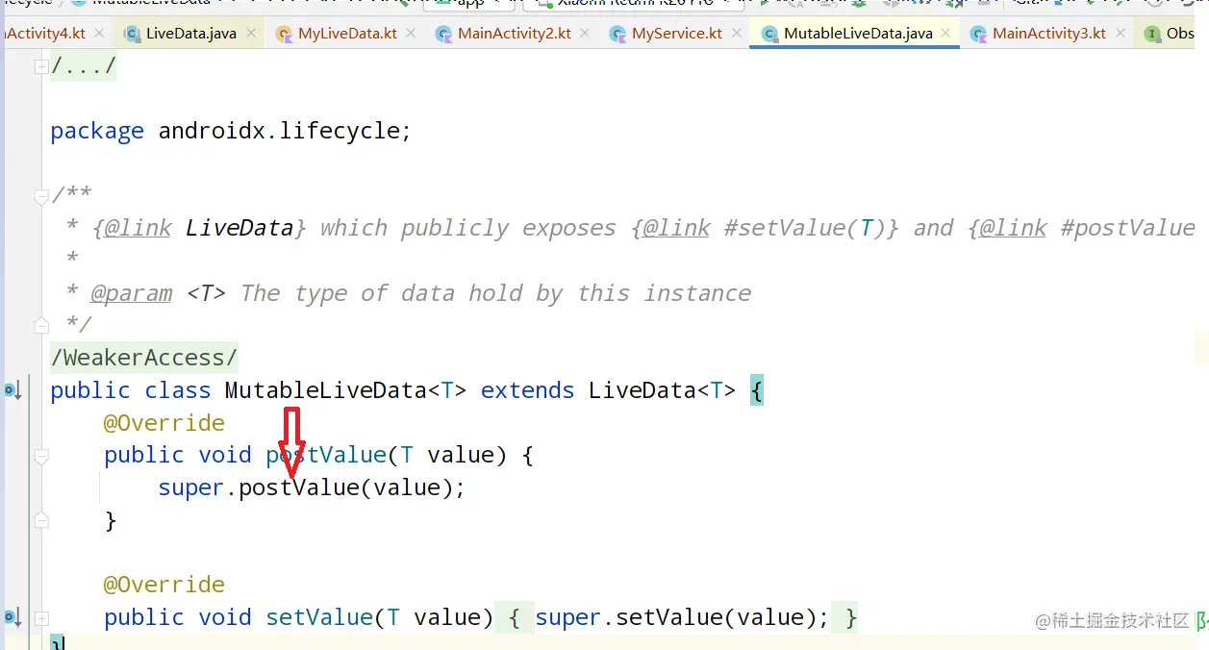Click LiveData<T> superclass in declaration
Image resolution: width=1209 pixels, height=650 pixels.
[x=663, y=390]
